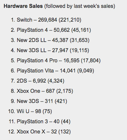The height and width of the screenshot is (140, 127).
Task: Click the Switch figure 269,684
Action: pos(47,20)
